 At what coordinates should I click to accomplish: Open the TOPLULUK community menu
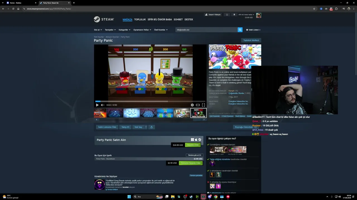click(x=140, y=19)
